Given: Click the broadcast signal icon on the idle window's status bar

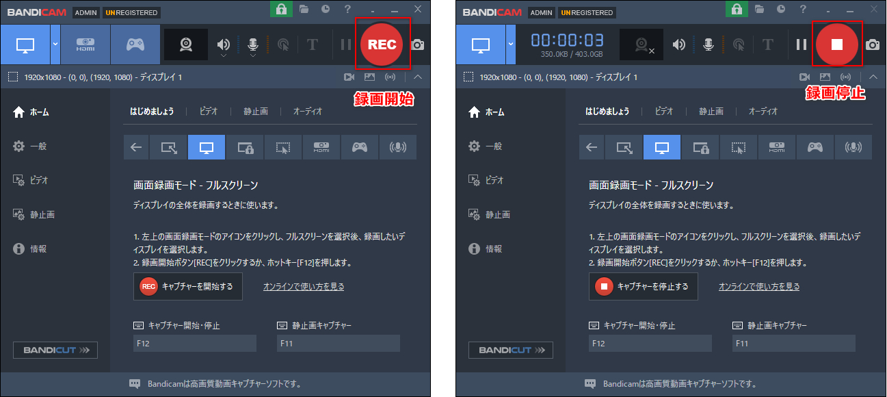Looking at the screenshot, I should point(390,77).
